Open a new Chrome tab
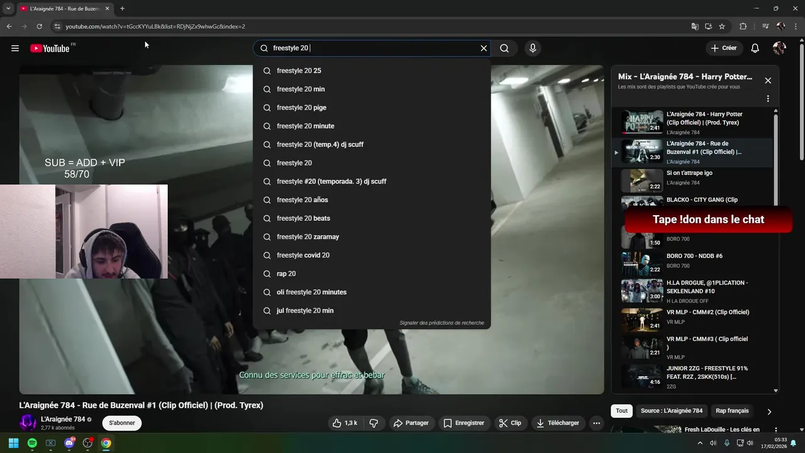Image resolution: width=805 pixels, height=453 pixels. click(x=122, y=9)
